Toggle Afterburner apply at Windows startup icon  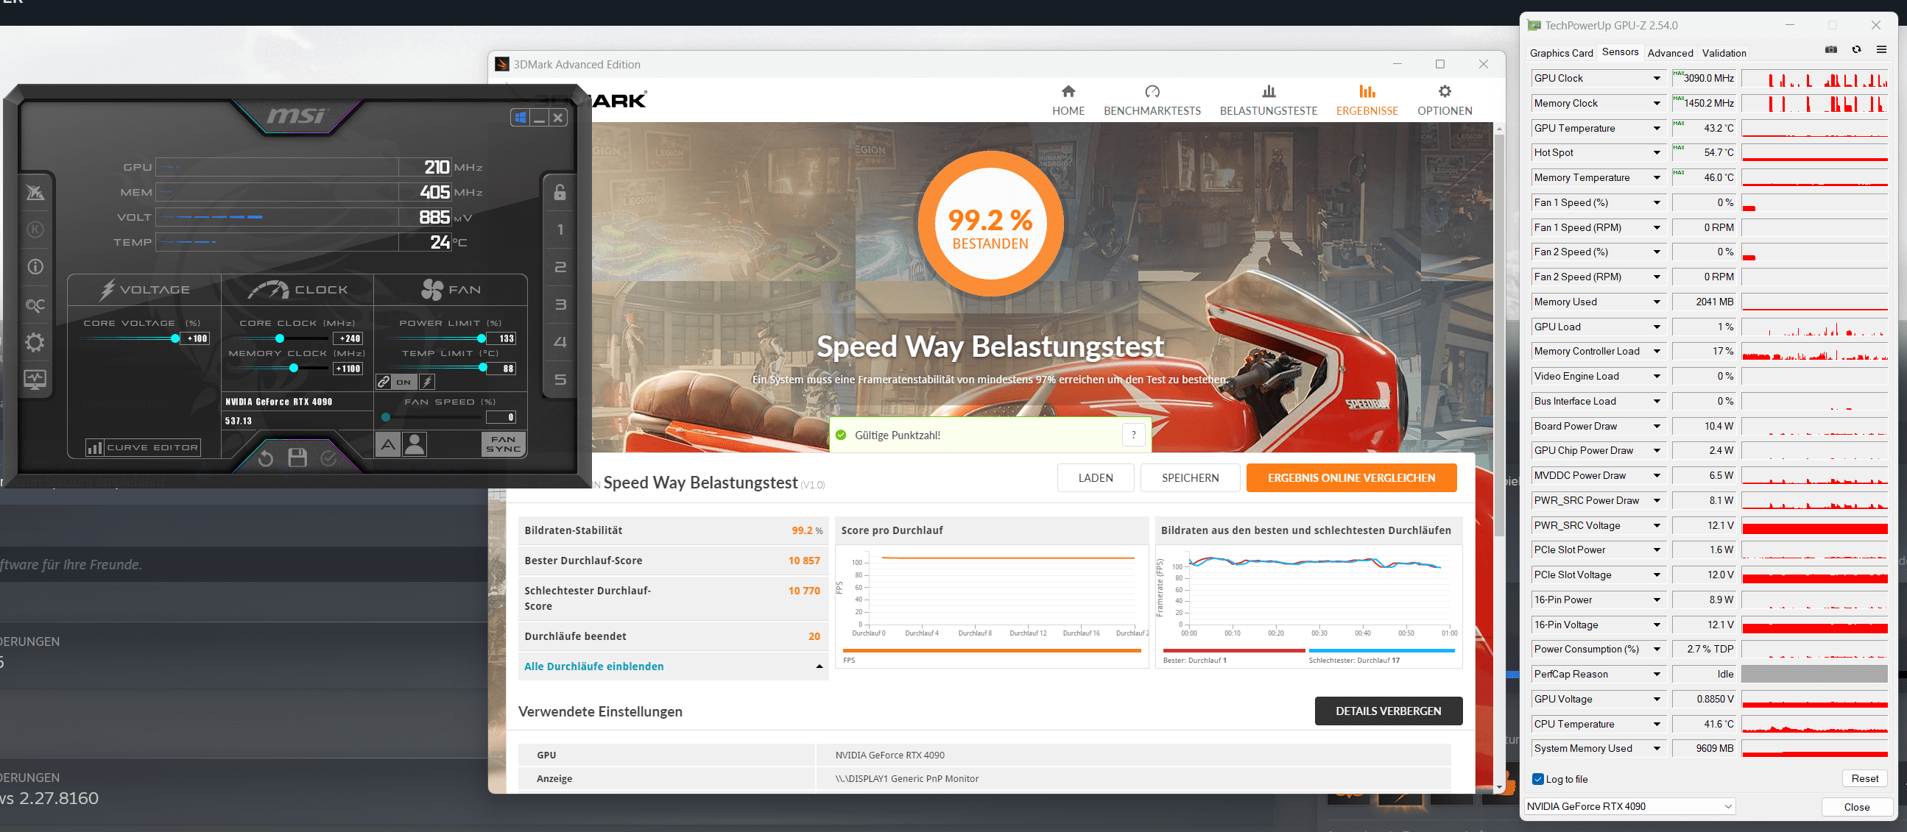pyautogui.click(x=521, y=118)
